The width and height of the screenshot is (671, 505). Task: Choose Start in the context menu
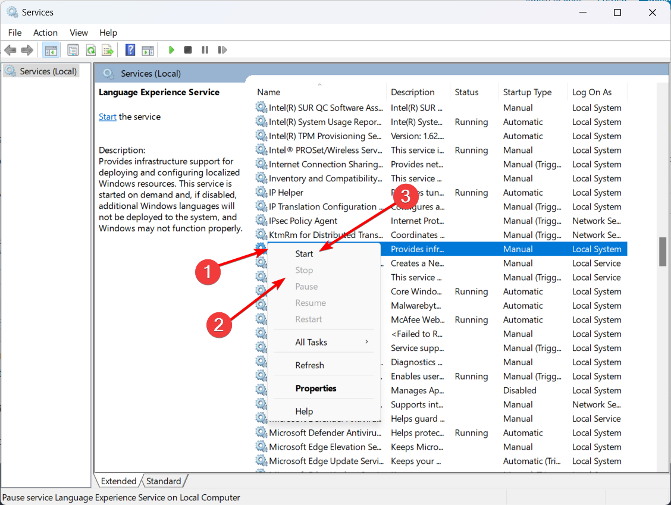click(304, 253)
